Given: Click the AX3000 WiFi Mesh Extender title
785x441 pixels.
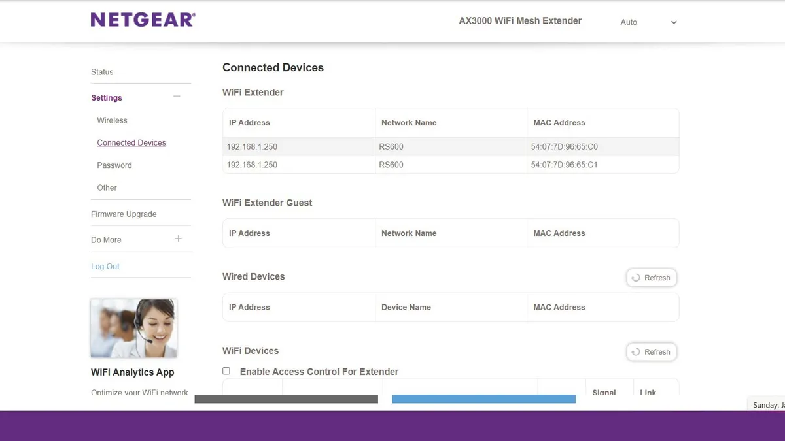Looking at the screenshot, I should coord(519,20).
